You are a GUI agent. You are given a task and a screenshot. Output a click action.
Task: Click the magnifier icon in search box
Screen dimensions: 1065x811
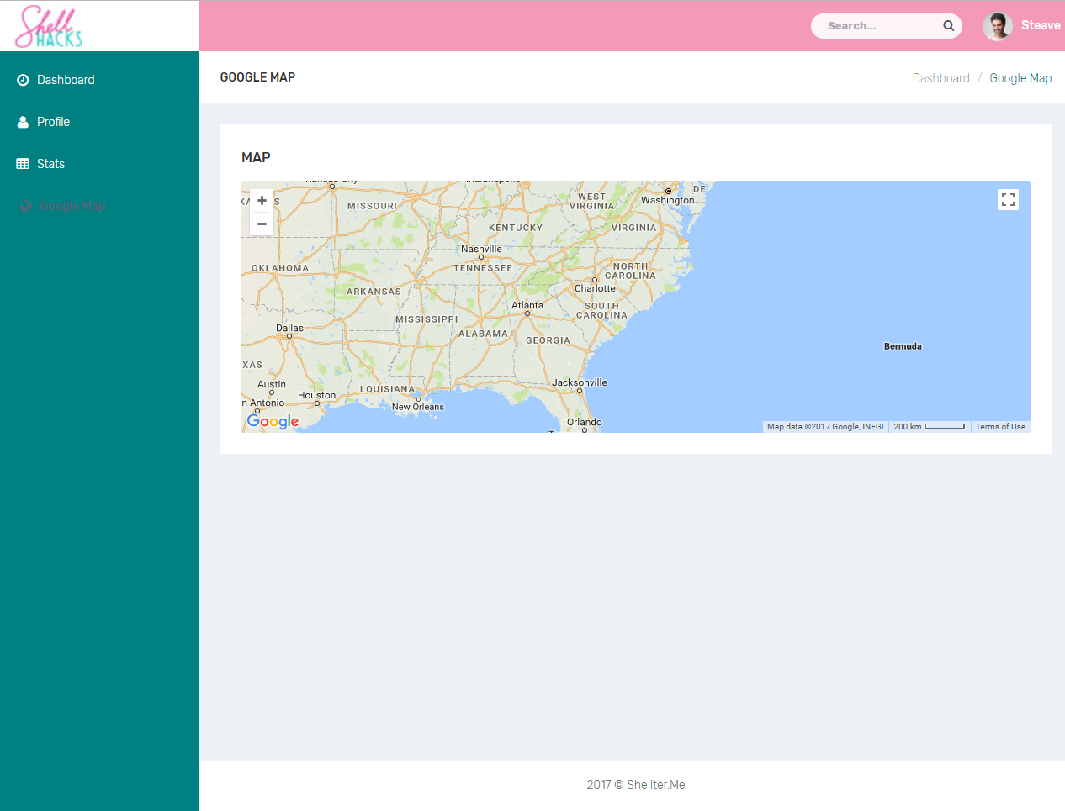tap(948, 26)
